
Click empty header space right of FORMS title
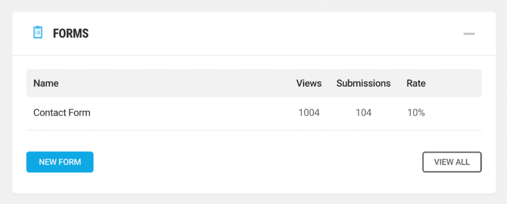[272, 34]
